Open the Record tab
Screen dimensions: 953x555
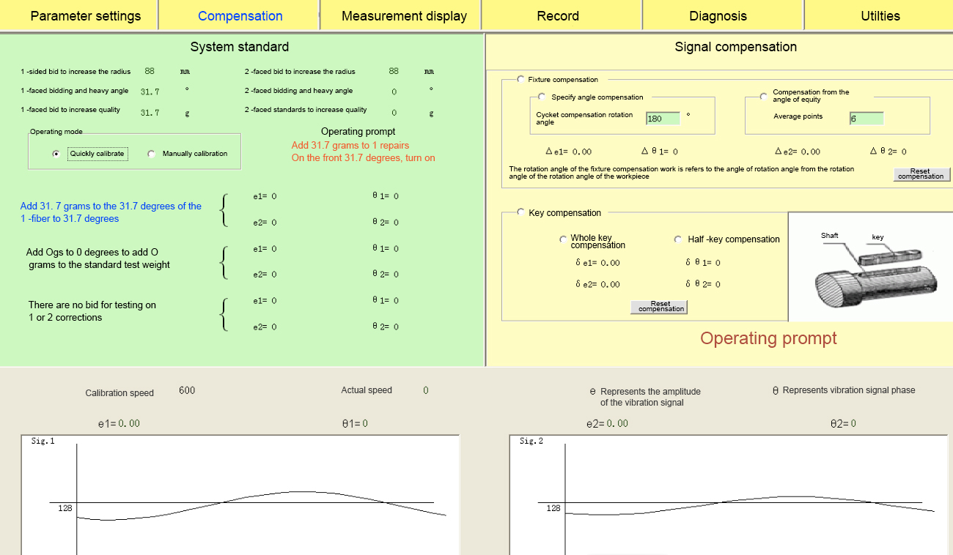pos(558,15)
